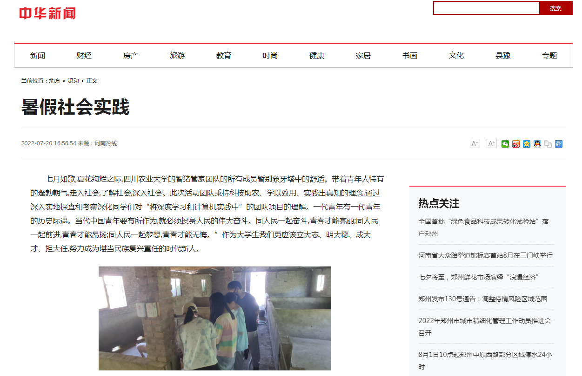Open the 旅游 navigation item

pos(177,56)
